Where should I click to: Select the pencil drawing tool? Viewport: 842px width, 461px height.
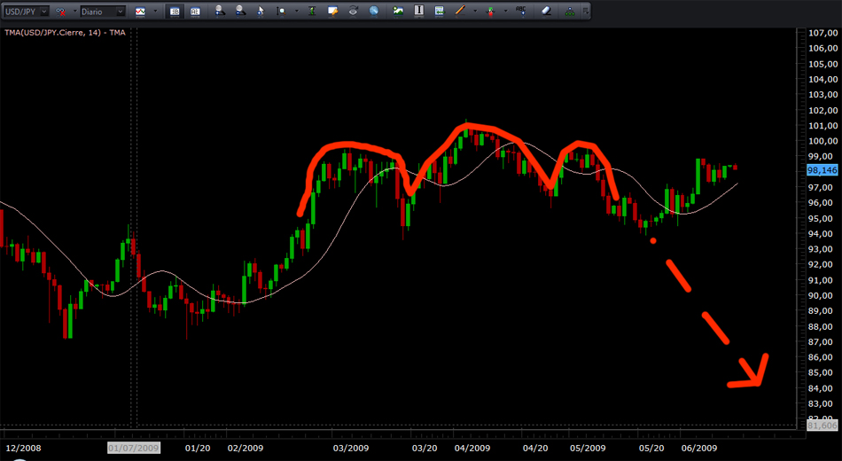click(458, 12)
